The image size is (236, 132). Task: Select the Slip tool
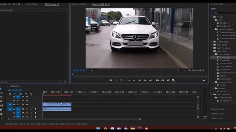click(1, 105)
